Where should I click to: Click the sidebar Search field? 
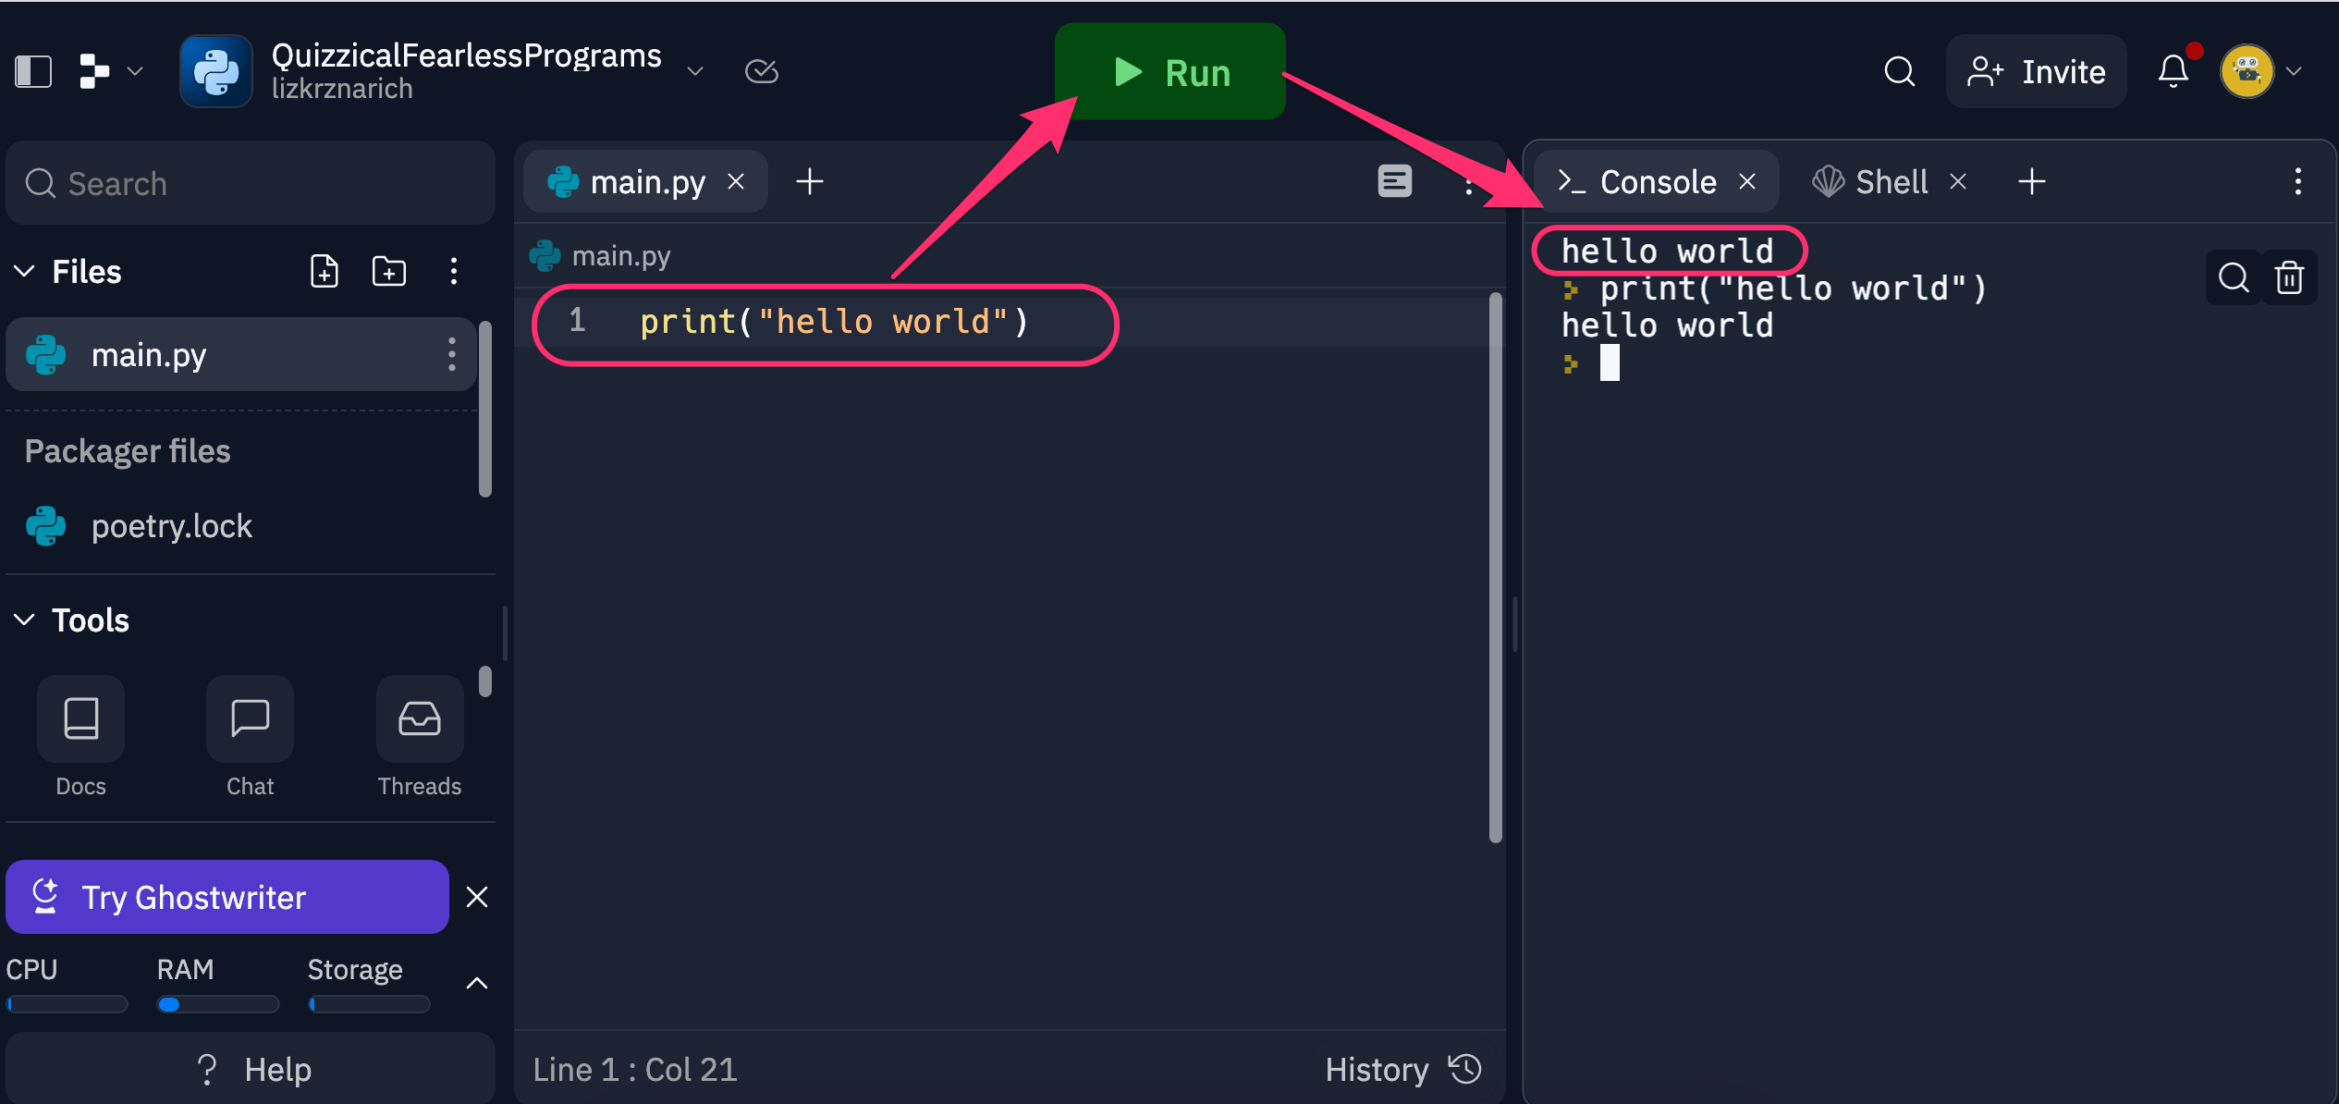(250, 184)
